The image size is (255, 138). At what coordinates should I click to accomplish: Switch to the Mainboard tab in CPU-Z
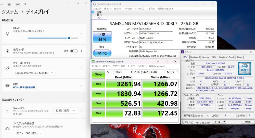[195, 57]
